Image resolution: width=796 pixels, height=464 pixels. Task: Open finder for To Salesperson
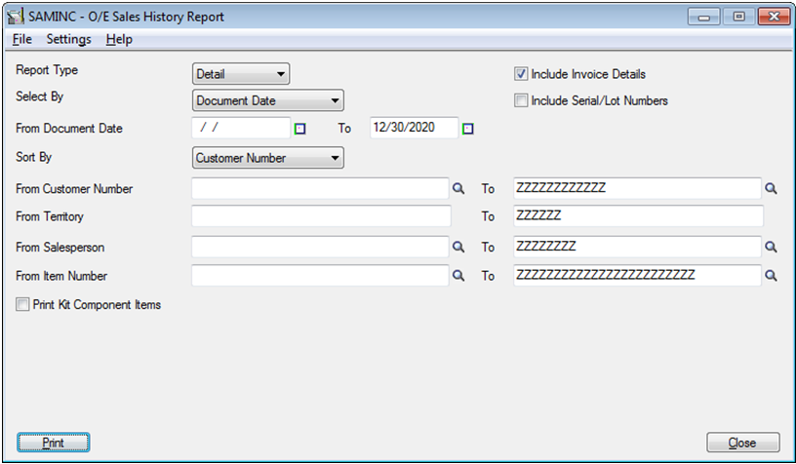(771, 247)
